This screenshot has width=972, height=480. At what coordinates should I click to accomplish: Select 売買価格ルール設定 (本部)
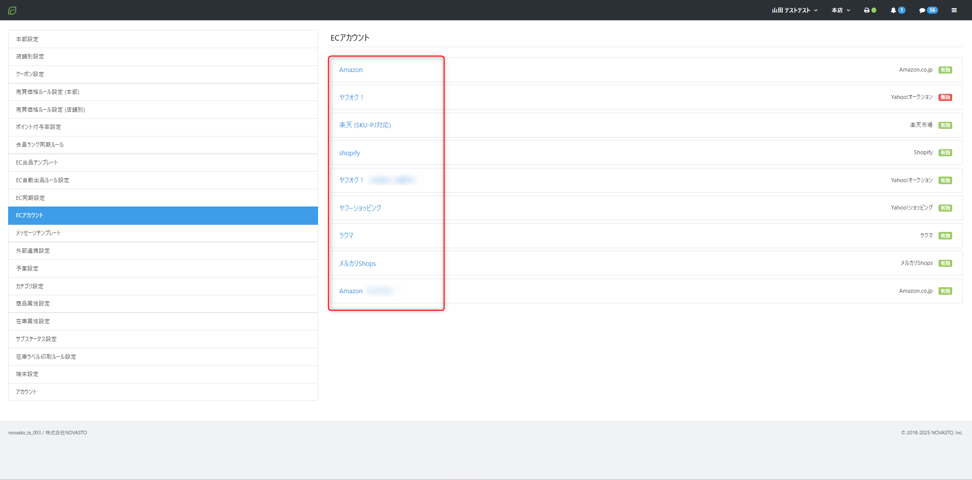(163, 92)
